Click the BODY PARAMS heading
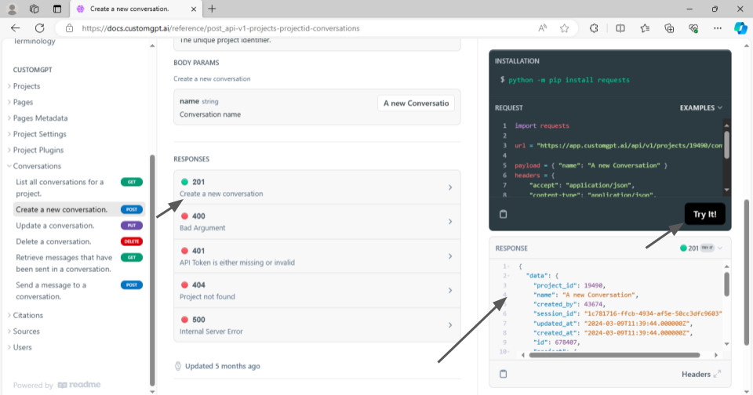 (x=196, y=63)
